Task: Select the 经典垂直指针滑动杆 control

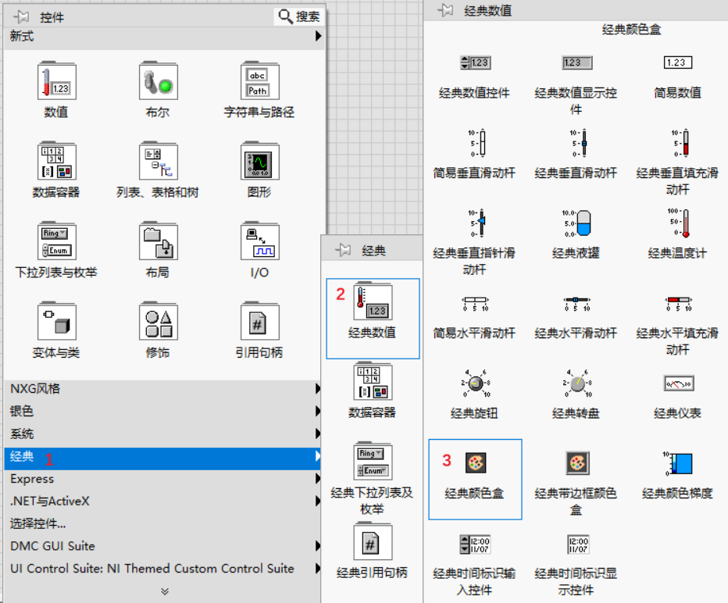Action: point(478,223)
